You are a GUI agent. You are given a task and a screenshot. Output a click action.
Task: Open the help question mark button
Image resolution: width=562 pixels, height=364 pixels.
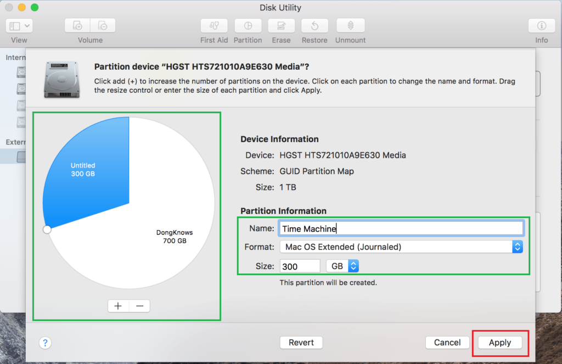[x=45, y=343]
